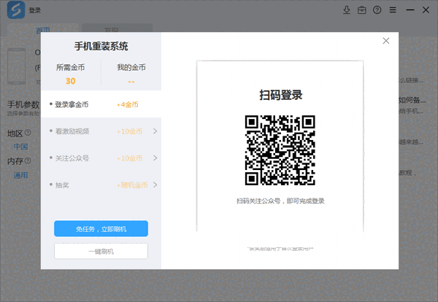Click the app logo in top-left corner
This screenshot has height=302, width=438.
pyautogui.click(x=15, y=10)
